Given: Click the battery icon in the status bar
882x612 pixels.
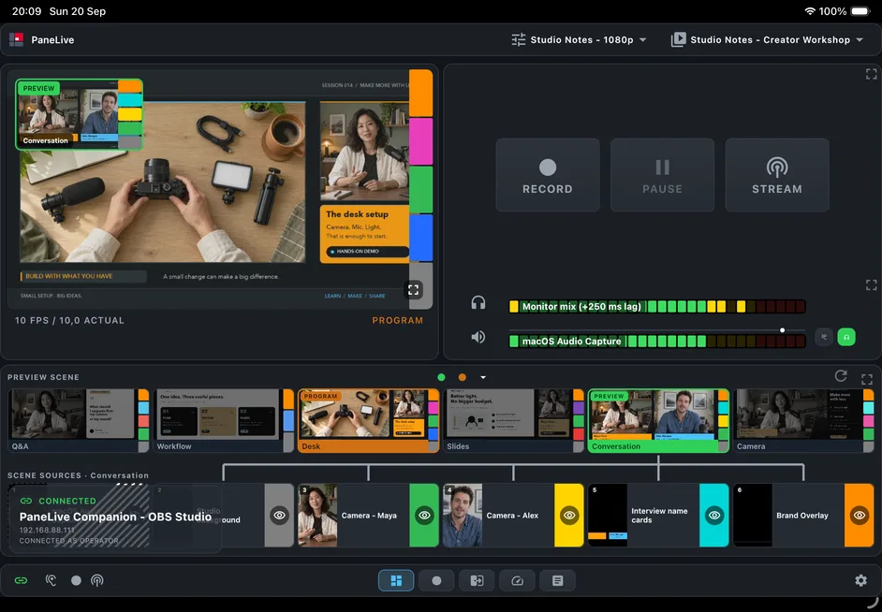Looking at the screenshot, I should click(x=860, y=11).
